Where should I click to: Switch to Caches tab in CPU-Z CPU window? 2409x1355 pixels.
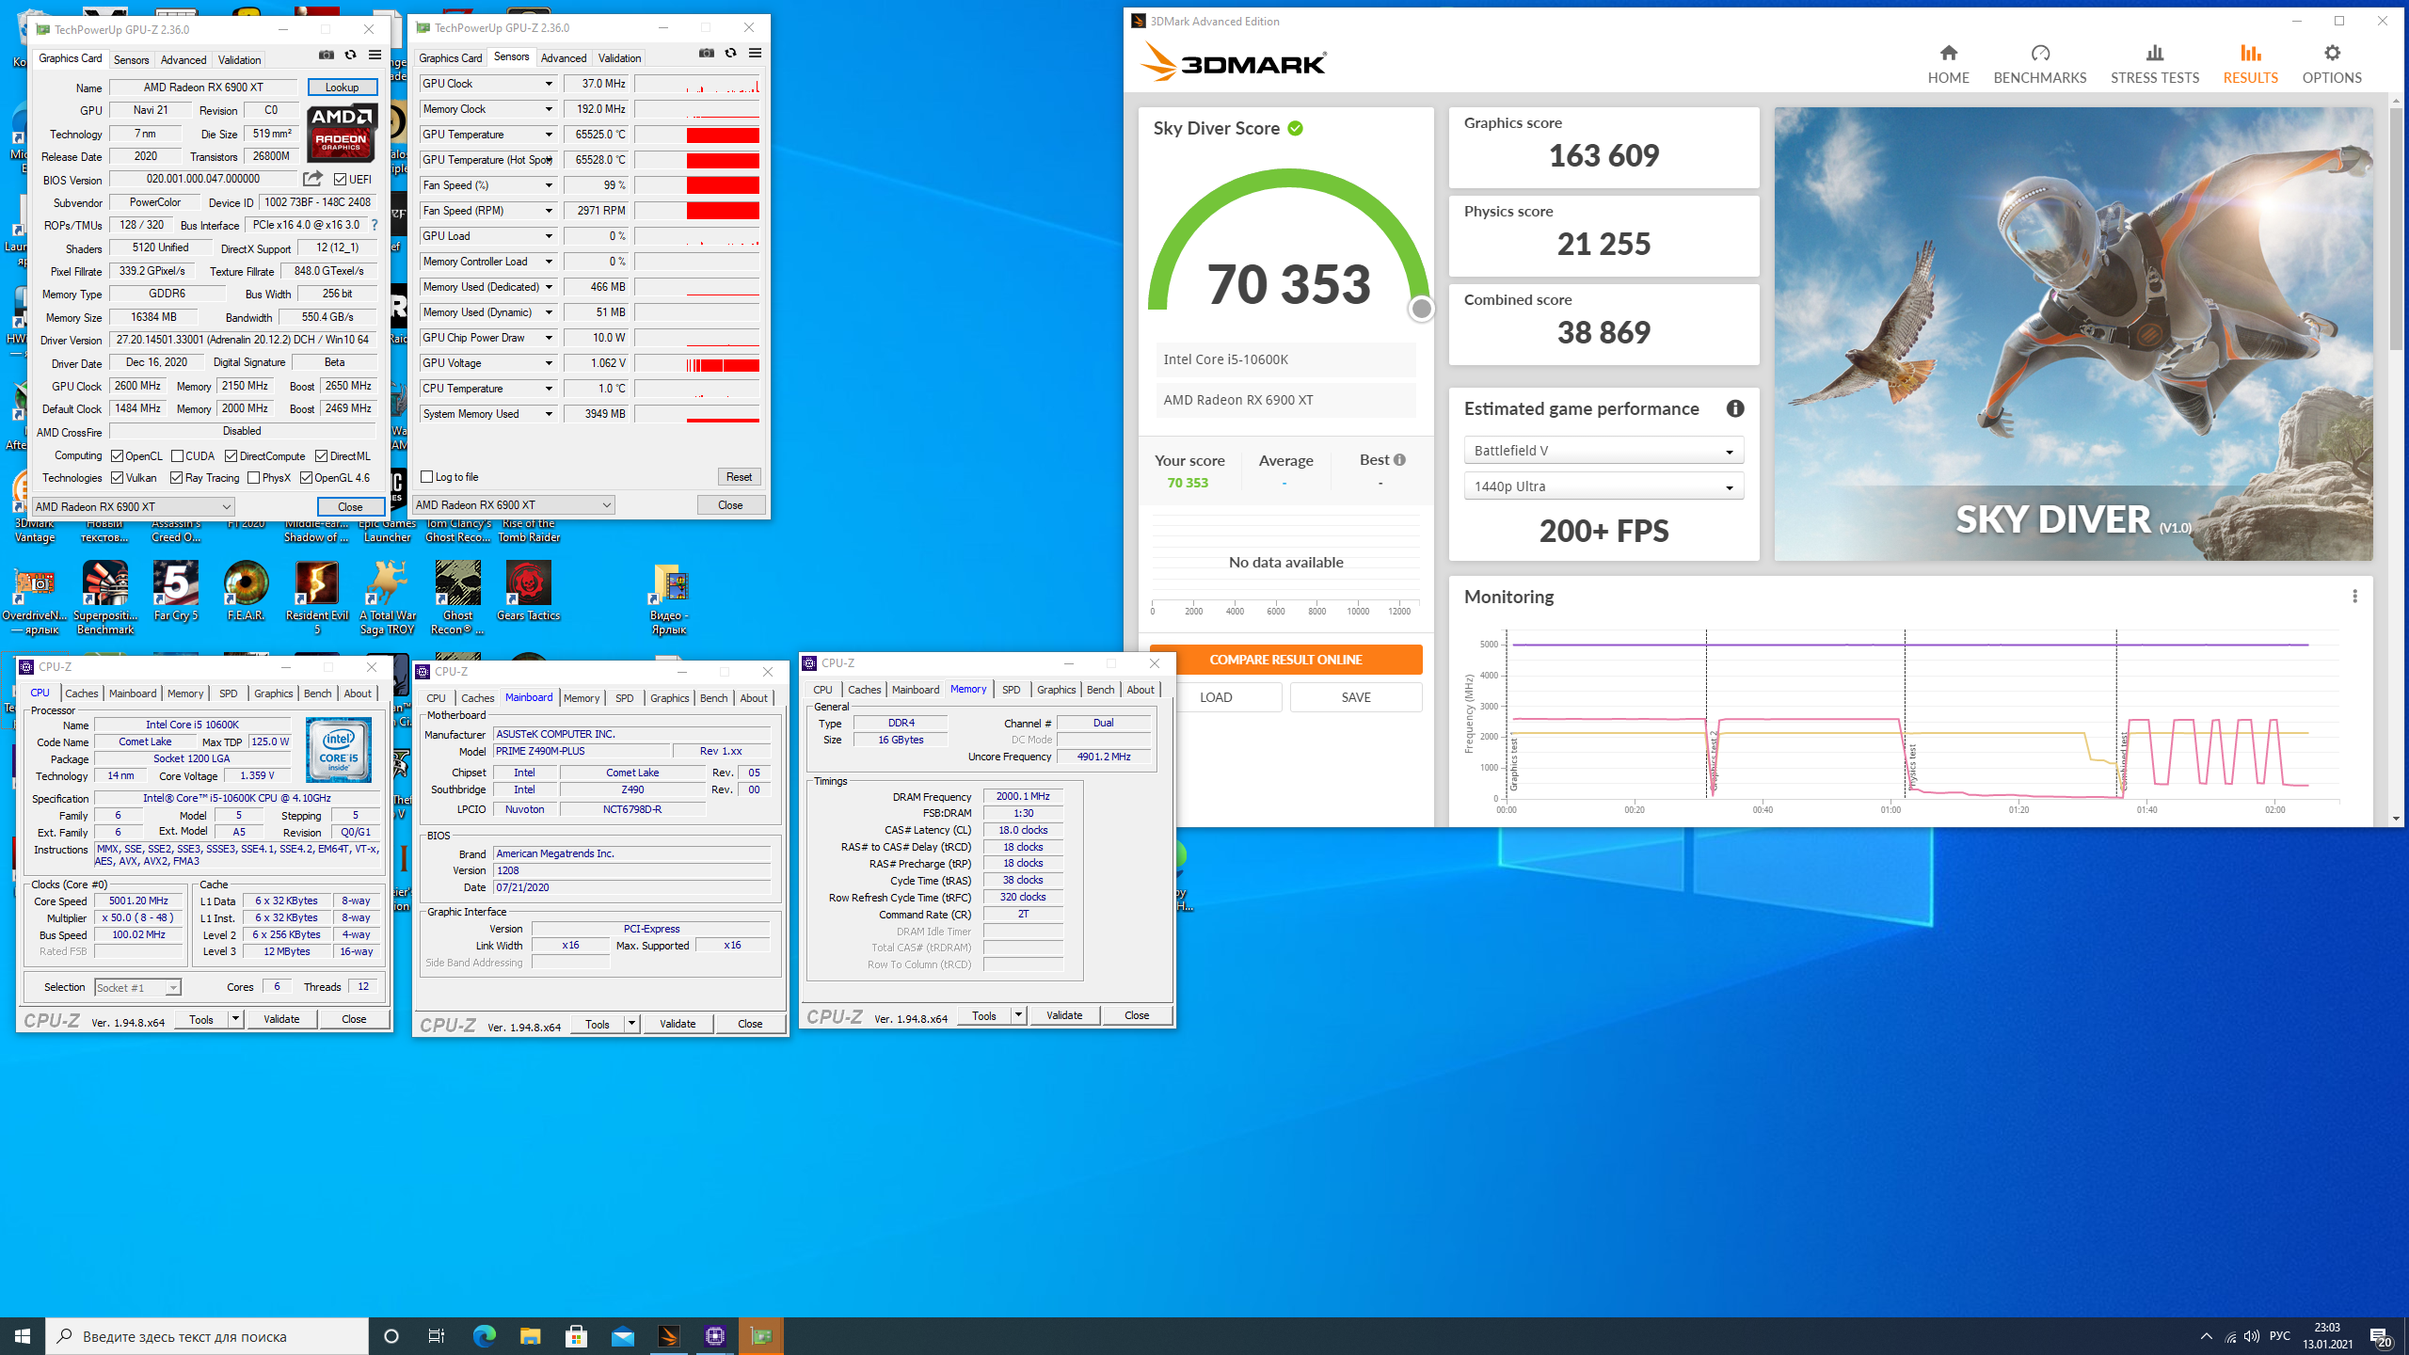pyautogui.click(x=82, y=693)
